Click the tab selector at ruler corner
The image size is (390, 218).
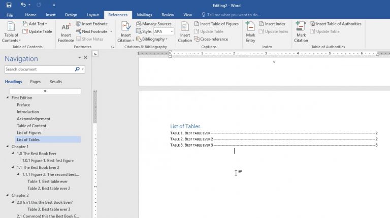(95, 54)
